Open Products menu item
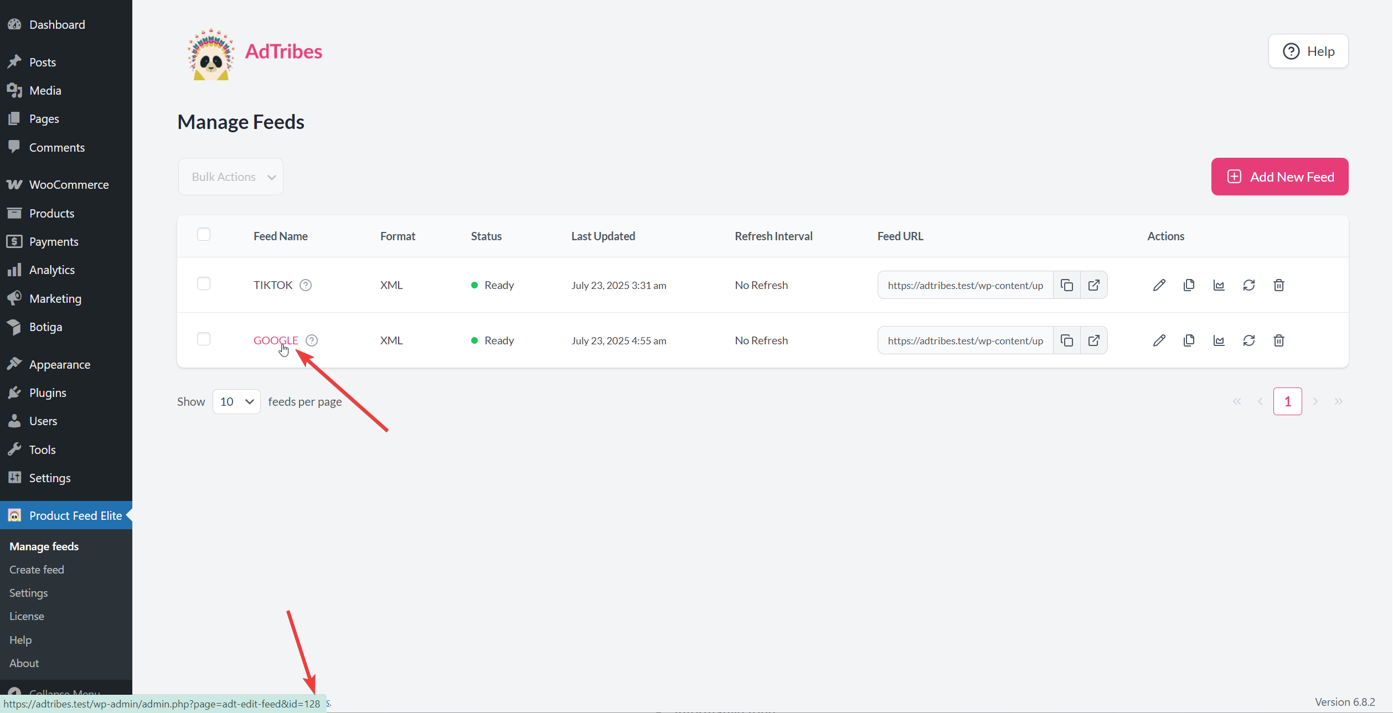 [x=66, y=213]
